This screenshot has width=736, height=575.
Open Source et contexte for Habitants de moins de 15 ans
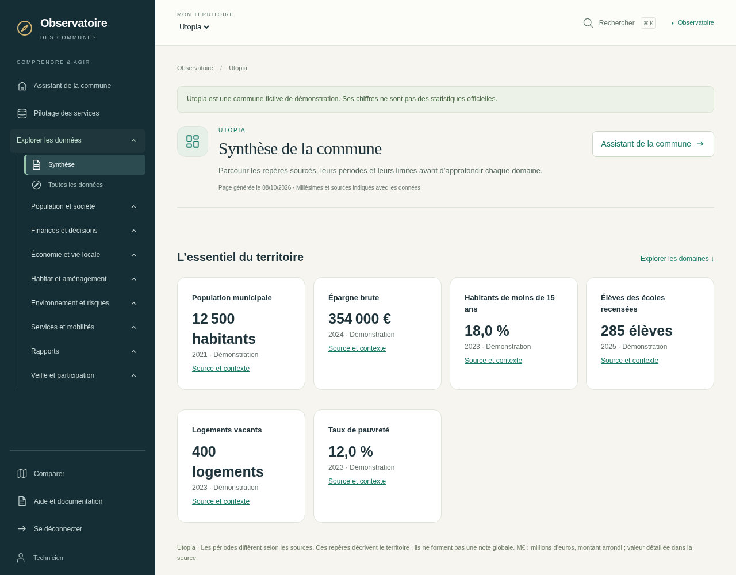(x=493, y=361)
